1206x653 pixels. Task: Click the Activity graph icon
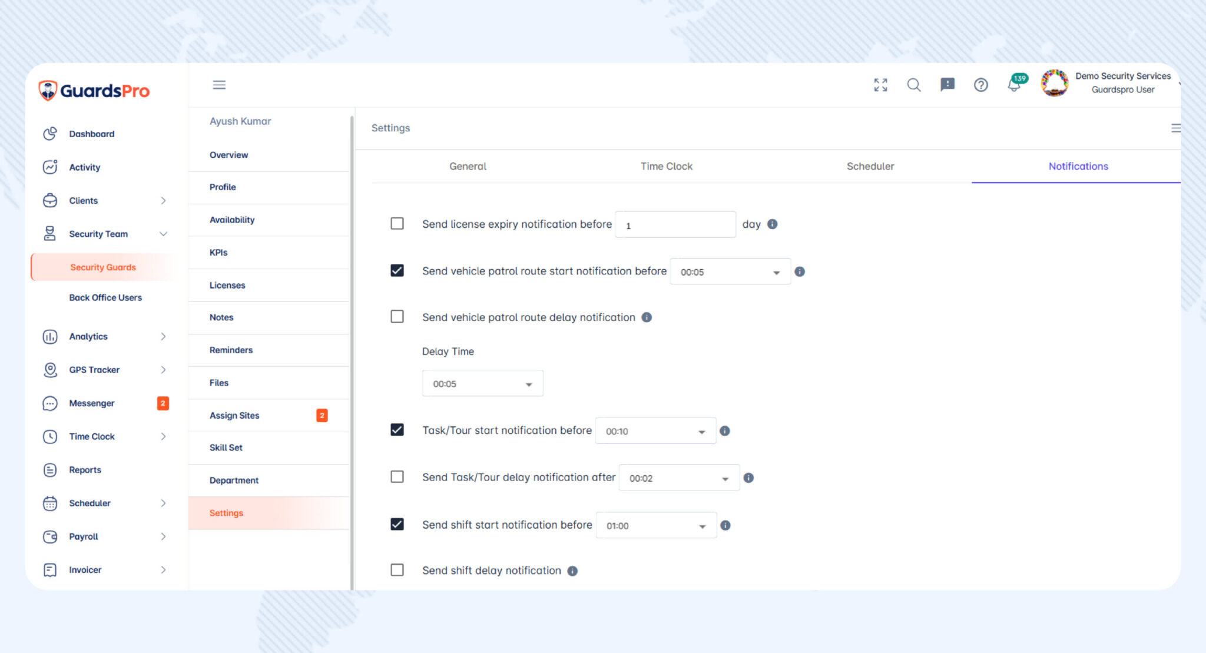click(50, 167)
